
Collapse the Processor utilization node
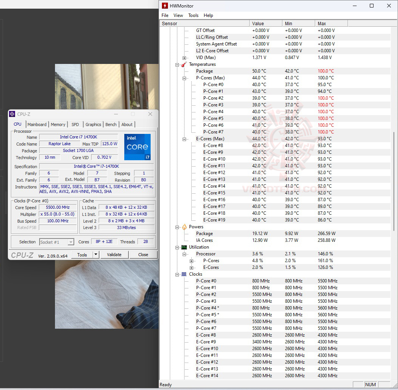click(184, 254)
